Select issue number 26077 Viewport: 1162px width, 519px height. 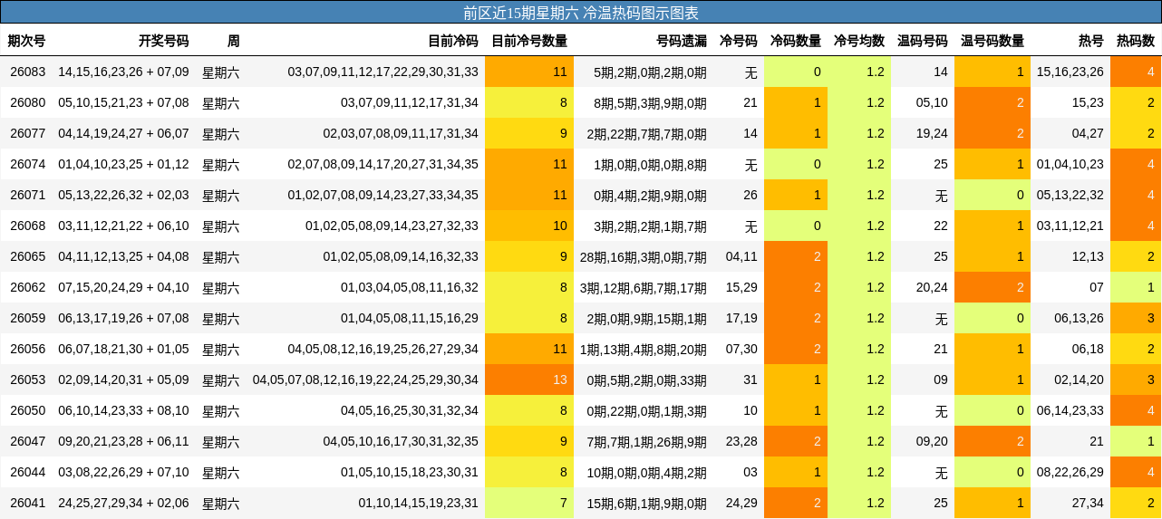pyautogui.click(x=28, y=133)
